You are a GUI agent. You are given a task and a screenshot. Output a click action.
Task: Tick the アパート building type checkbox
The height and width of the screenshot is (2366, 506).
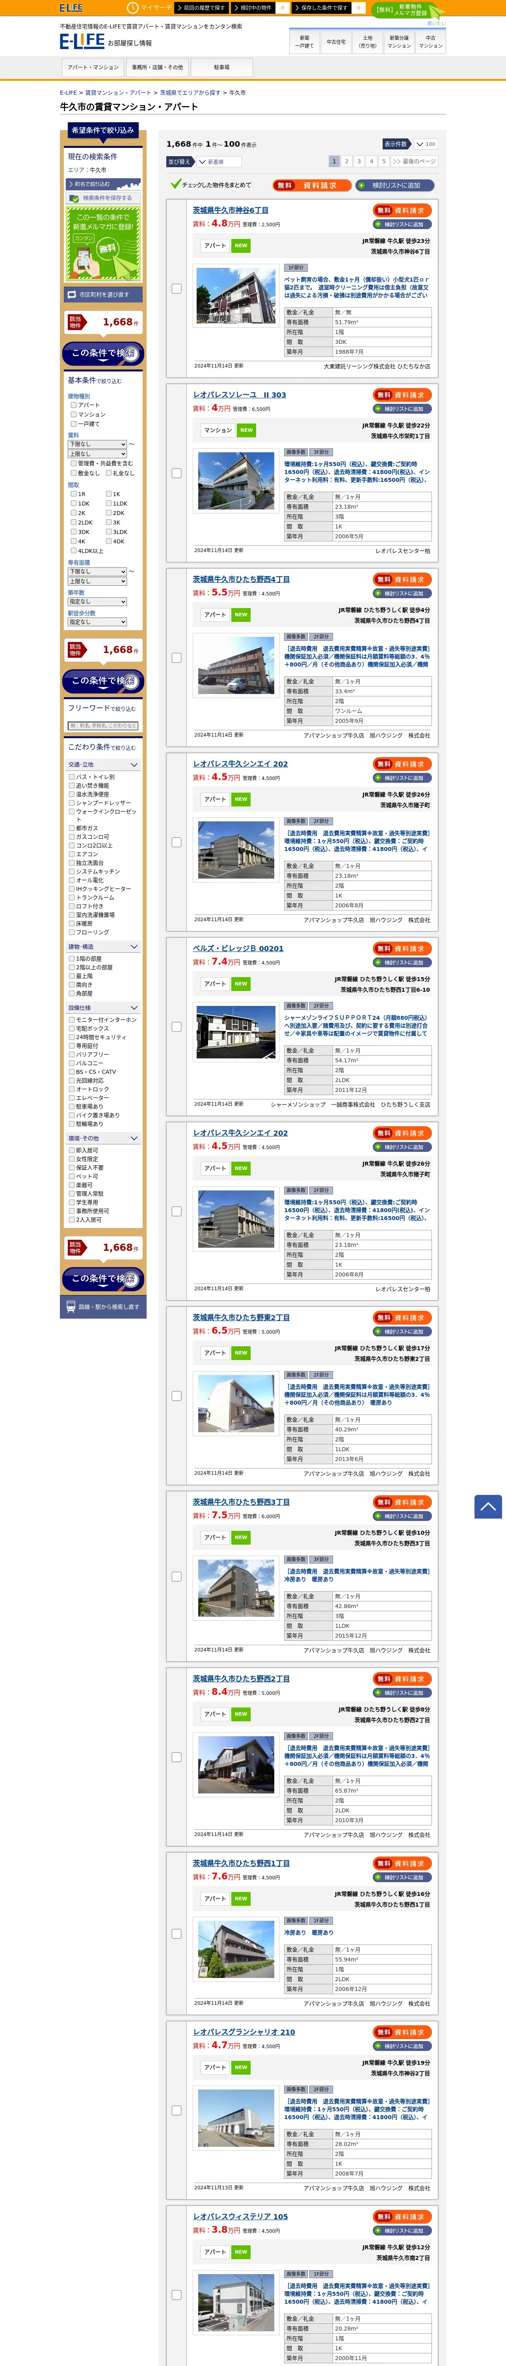[x=73, y=405]
